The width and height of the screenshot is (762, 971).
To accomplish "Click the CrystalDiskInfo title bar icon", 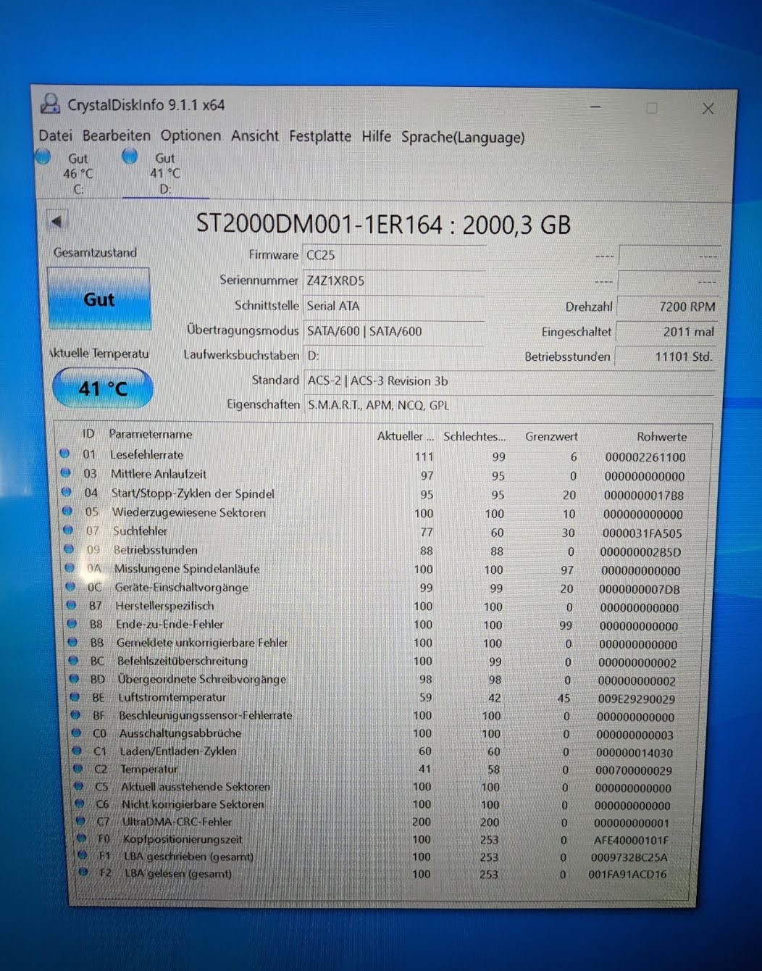I will tap(50, 104).
